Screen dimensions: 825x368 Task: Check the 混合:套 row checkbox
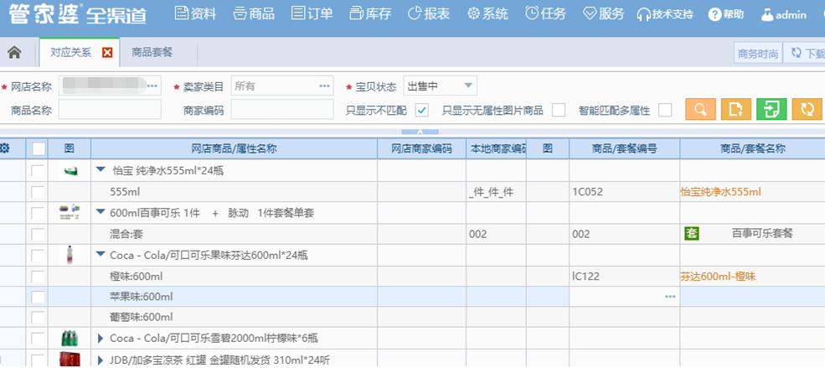38,234
